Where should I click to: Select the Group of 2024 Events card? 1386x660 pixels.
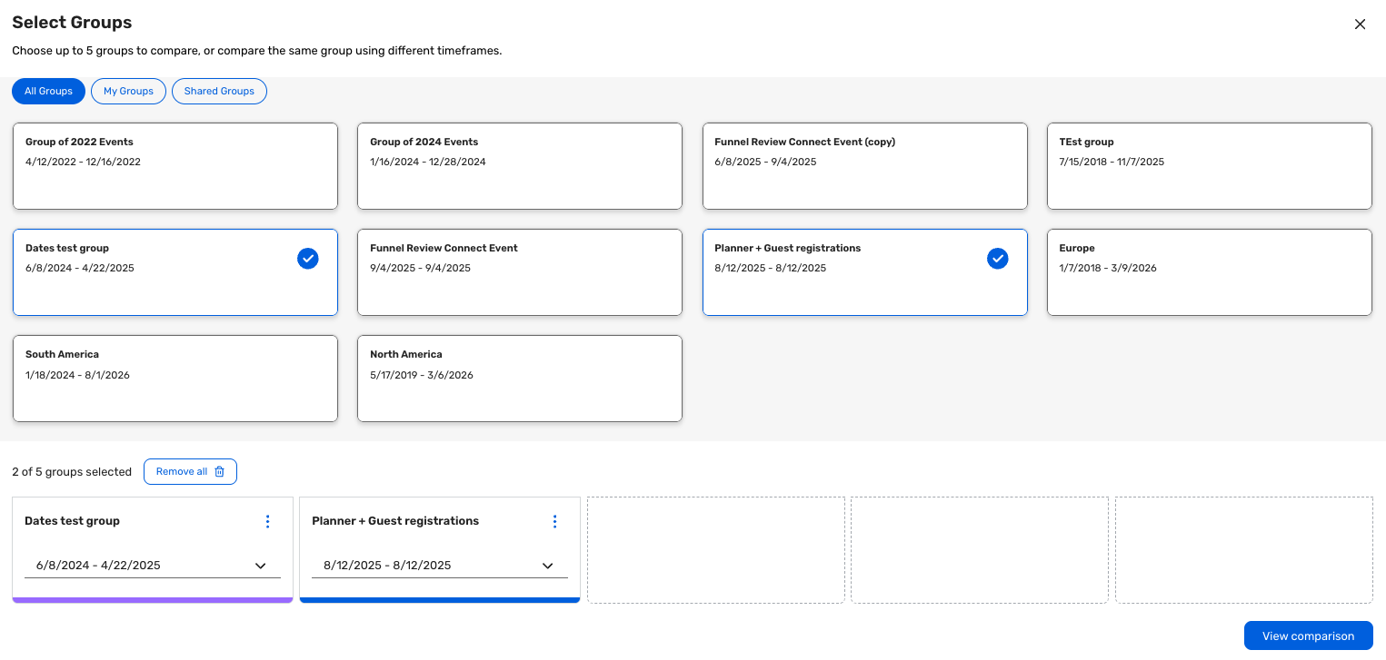pyautogui.click(x=519, y=166)
